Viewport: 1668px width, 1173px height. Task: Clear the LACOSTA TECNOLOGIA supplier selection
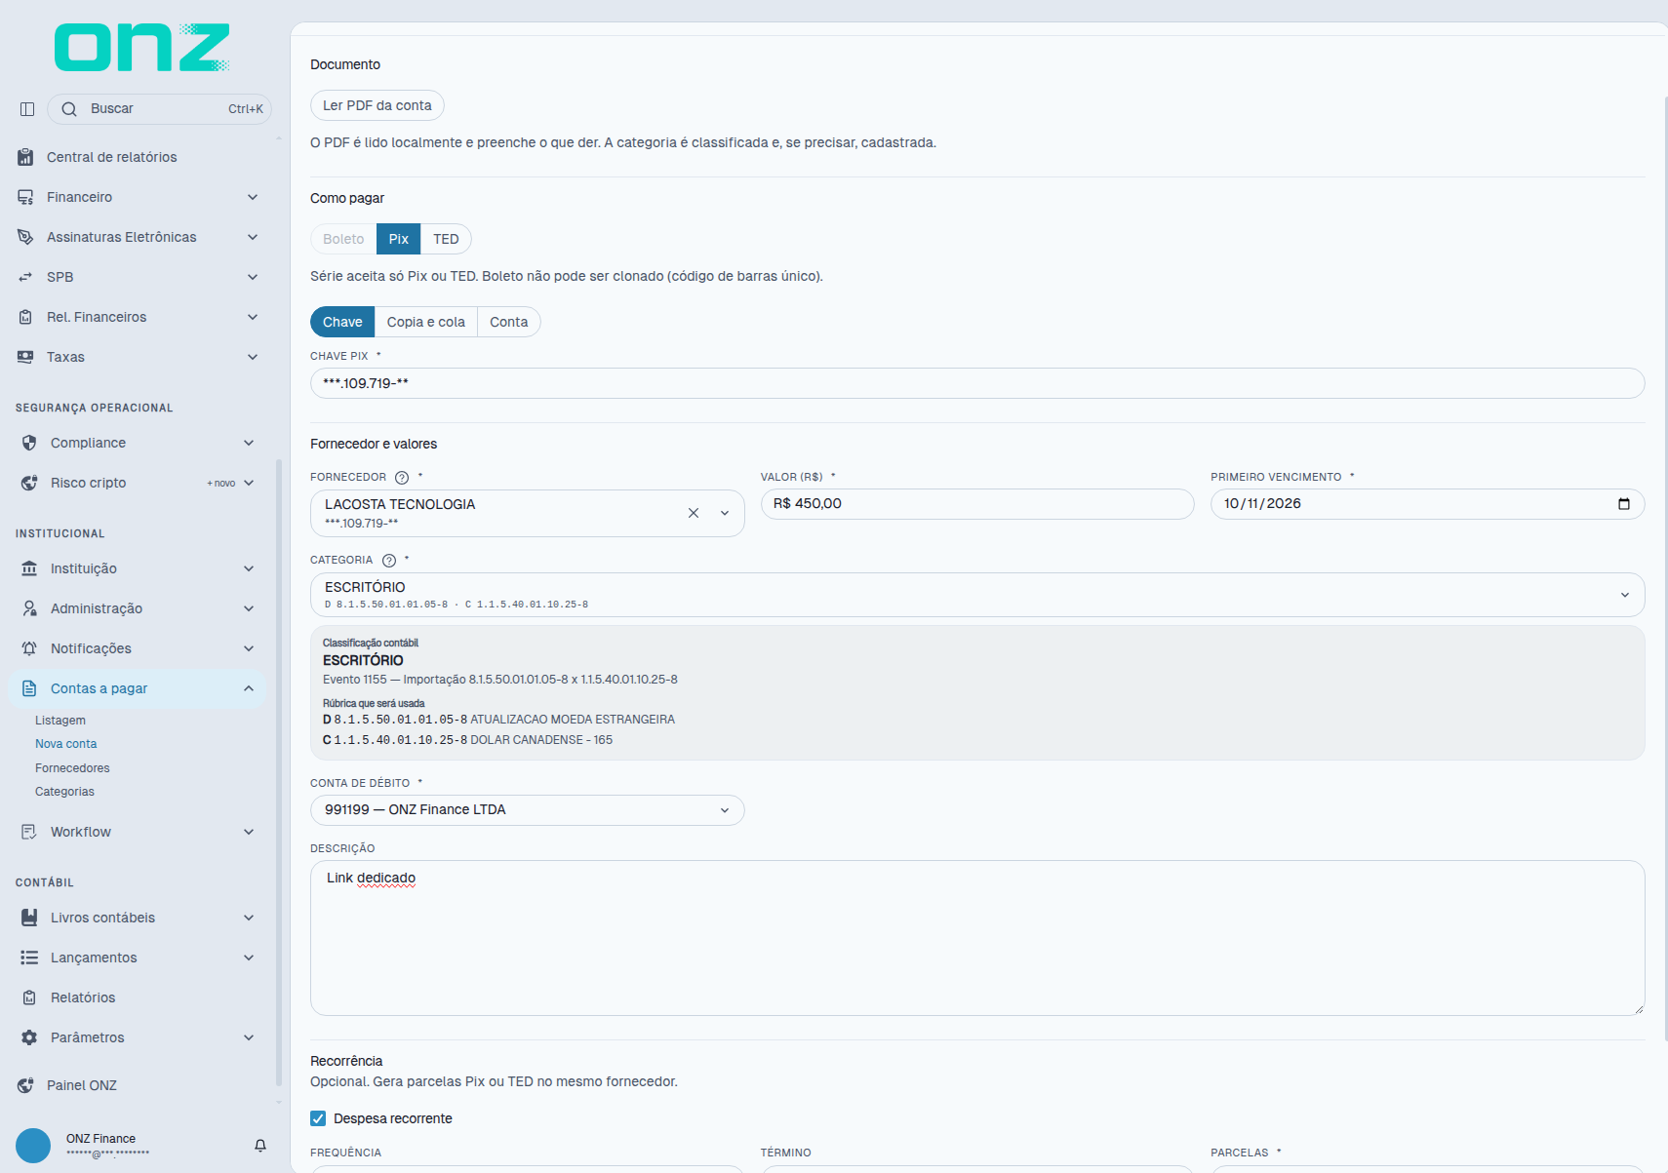click(694, 513)
